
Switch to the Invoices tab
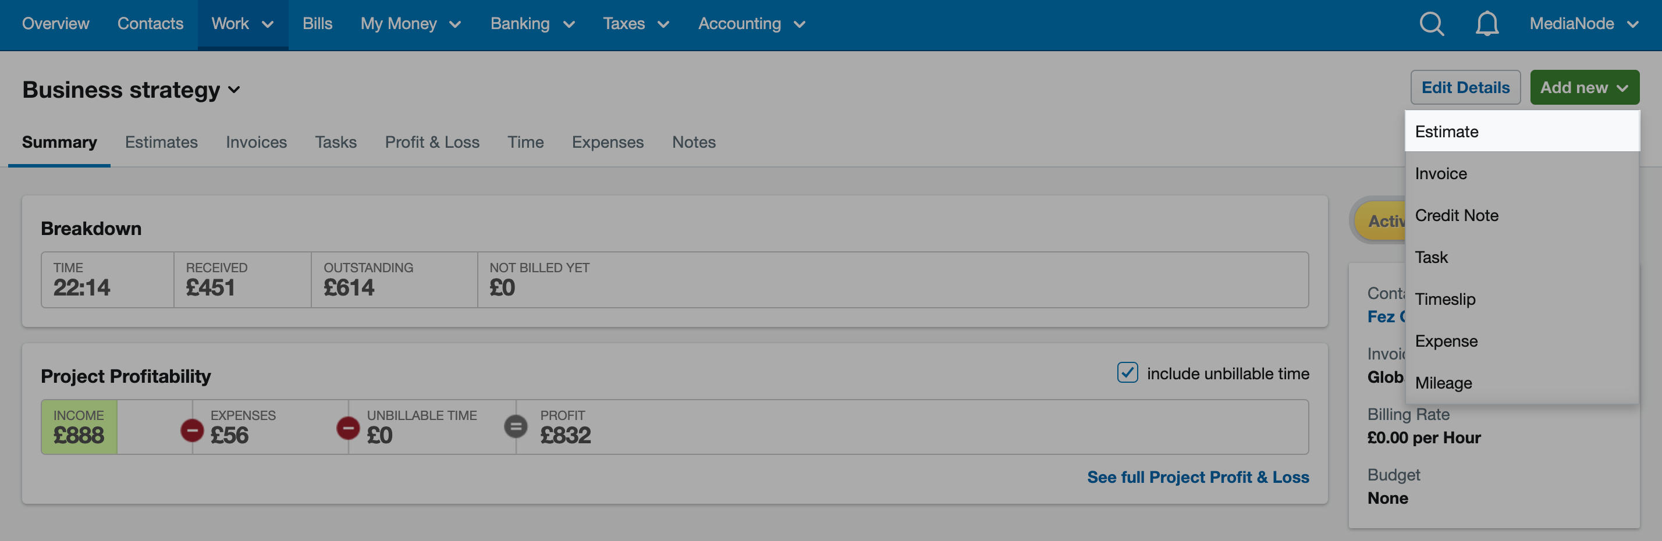pos(256,142)
